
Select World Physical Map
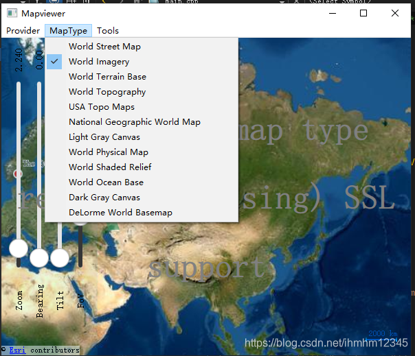coord(142,152)
